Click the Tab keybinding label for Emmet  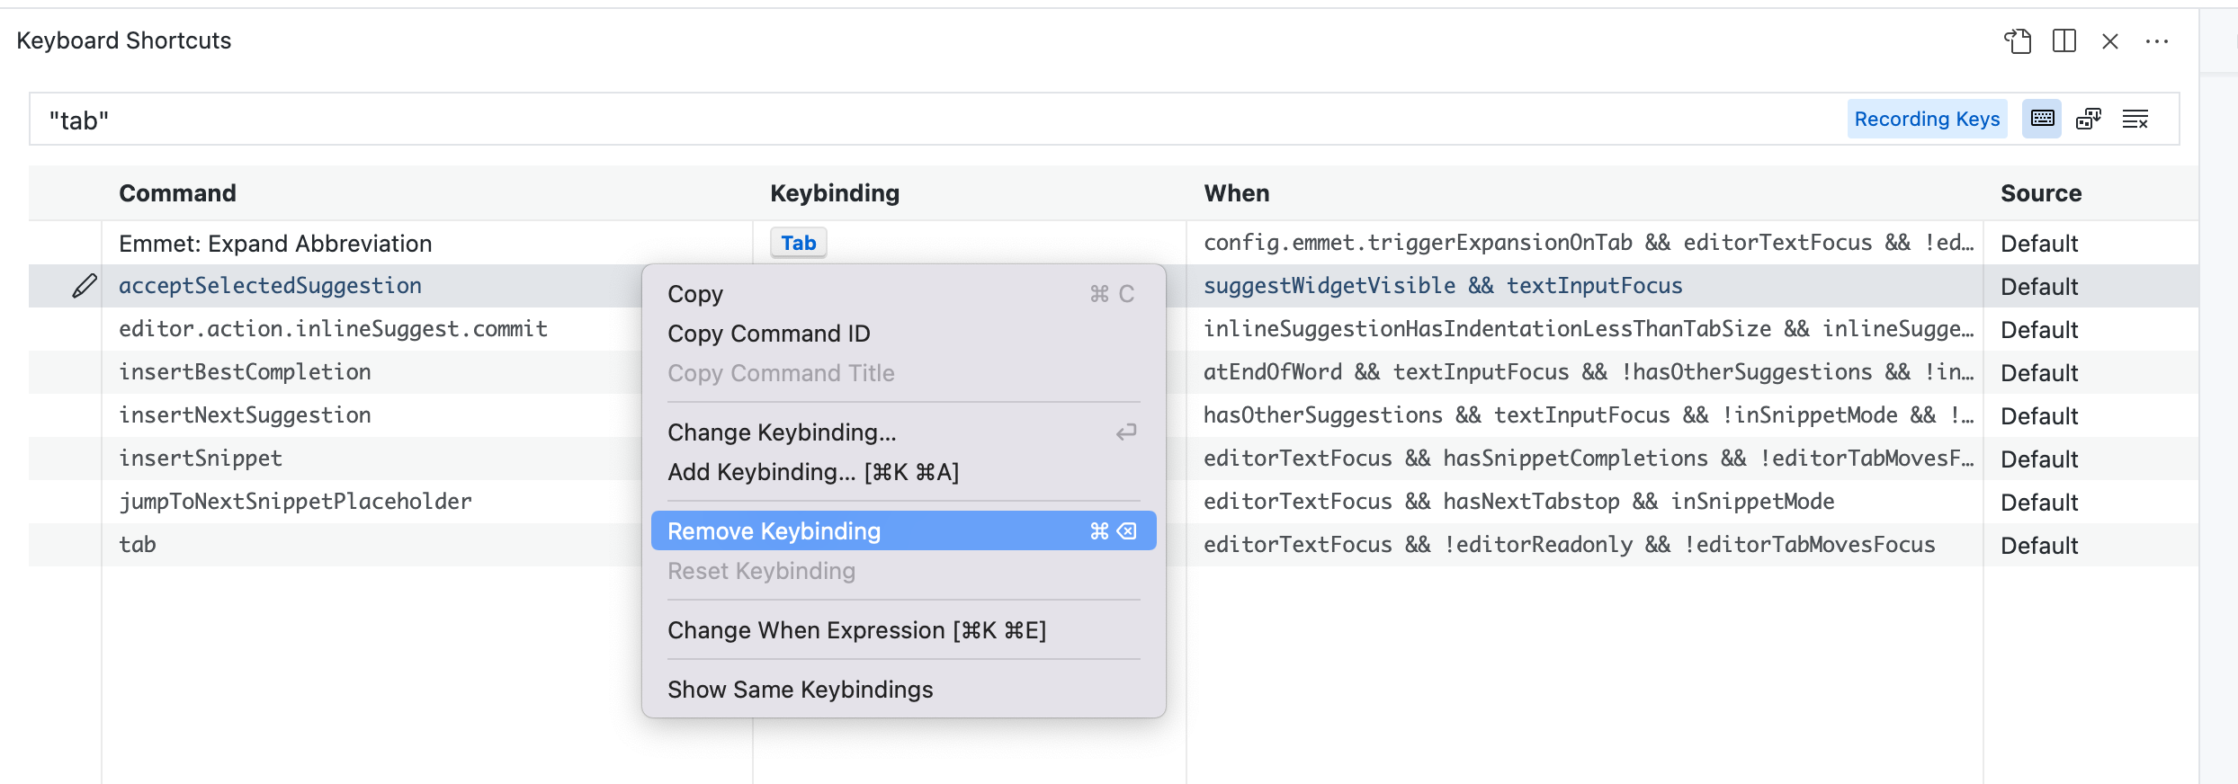pyautogui.click(x=798, y=243)
